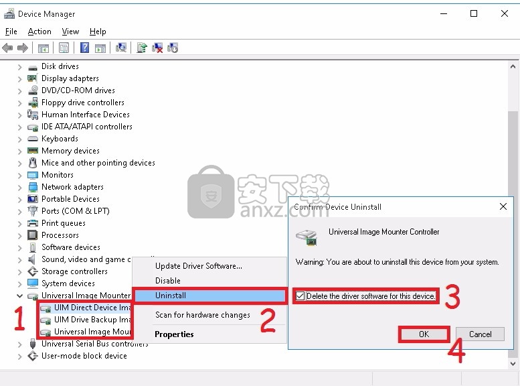Close the Confirm Device Uninstall dialog
The width and height of the screenshot is (520, 386).
click(503, 206)
